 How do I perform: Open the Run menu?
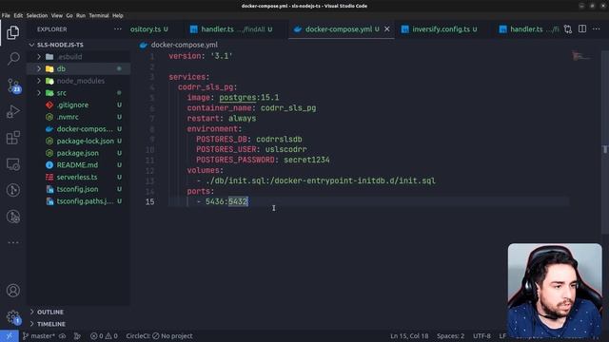81,15
